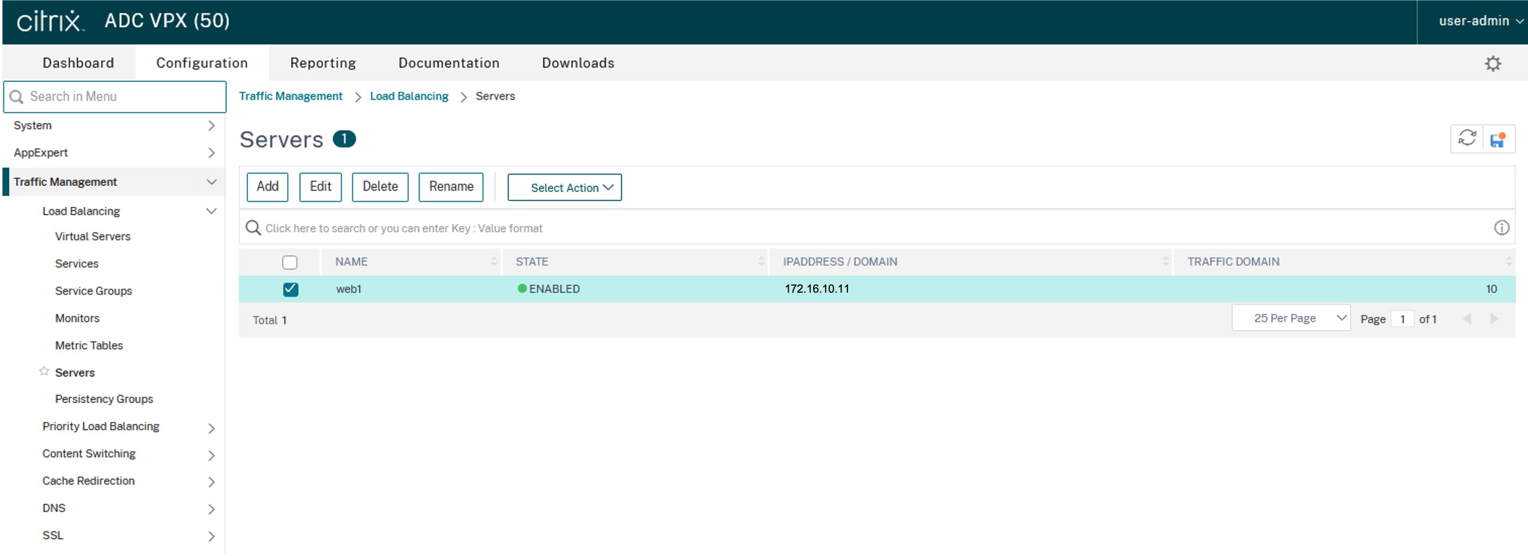Switch to the Dashboard tab
This screenshot has width=1528, height=556.
coord(78,63)
